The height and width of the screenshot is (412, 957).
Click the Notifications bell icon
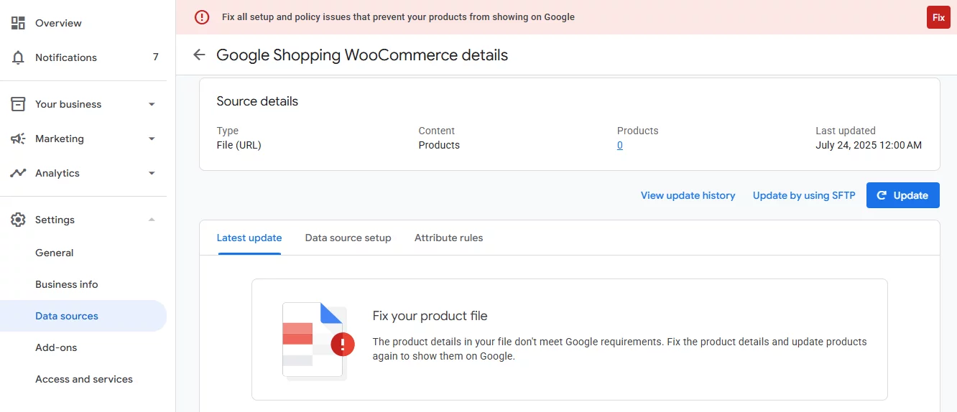pyautogui.click(x=18, y=57)
